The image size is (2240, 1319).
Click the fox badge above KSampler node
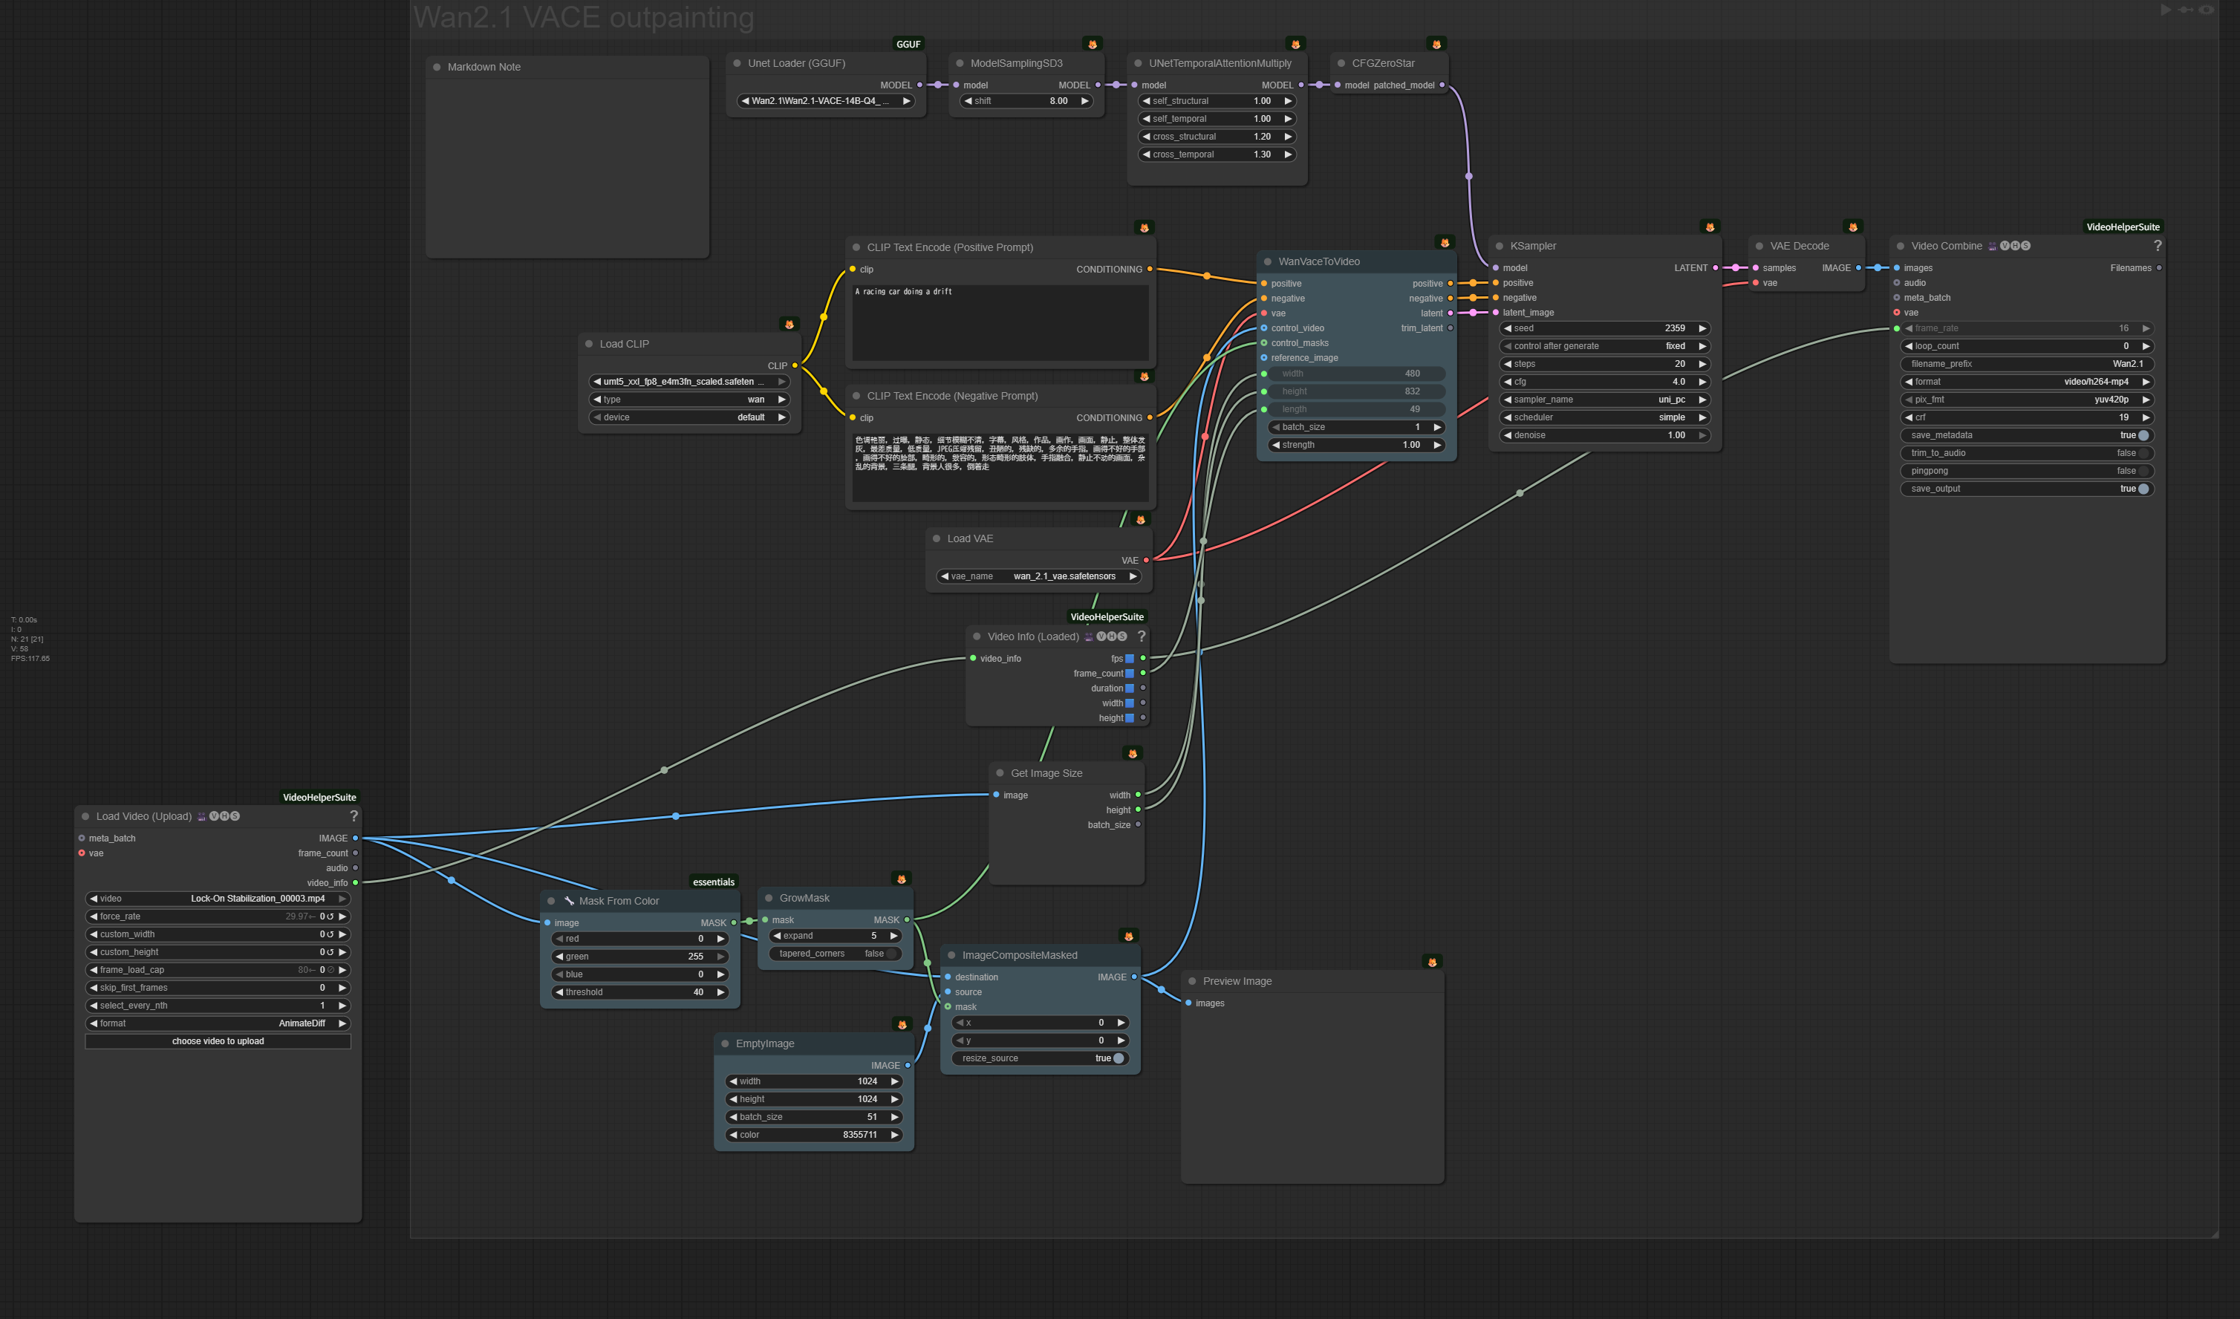coord(1709,227)
